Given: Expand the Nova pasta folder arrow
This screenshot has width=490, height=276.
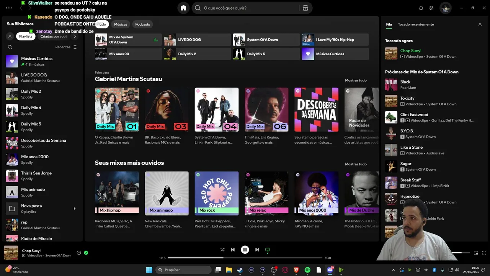Looking at the screenshot, I should [75, 209].
